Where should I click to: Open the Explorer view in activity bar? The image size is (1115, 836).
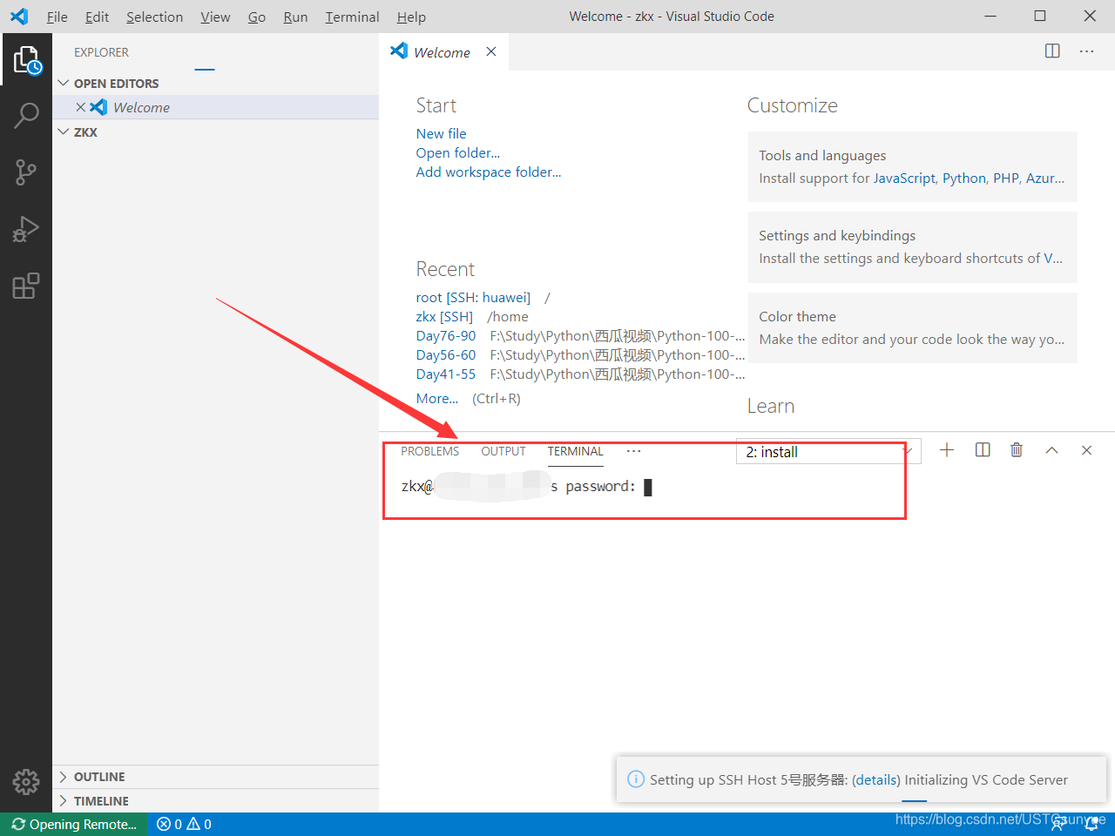(x=27, y=60)
